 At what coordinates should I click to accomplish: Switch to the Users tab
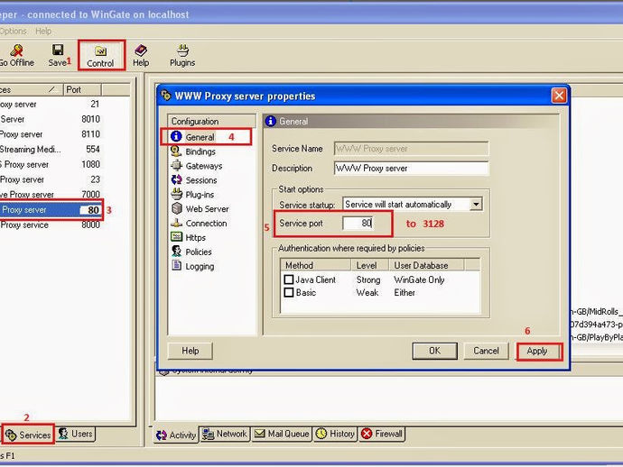(76, 434)
